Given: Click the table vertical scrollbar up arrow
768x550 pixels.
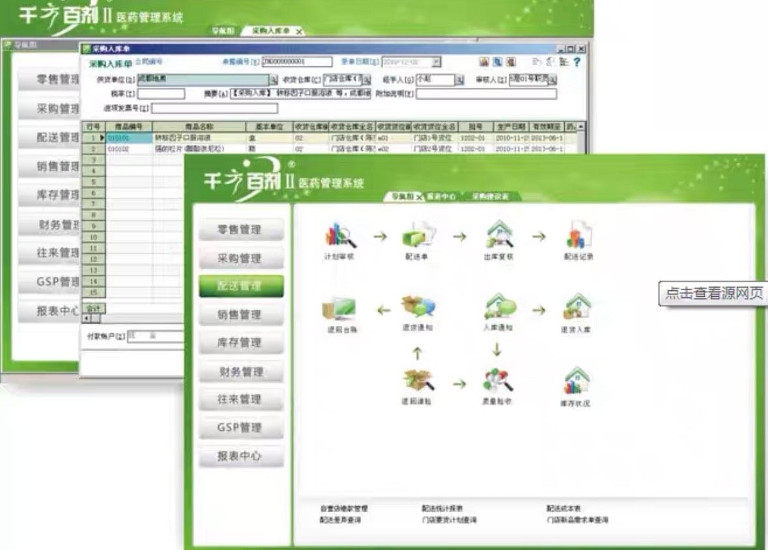Looking at the screenshot, I should (x=581, y=127).
